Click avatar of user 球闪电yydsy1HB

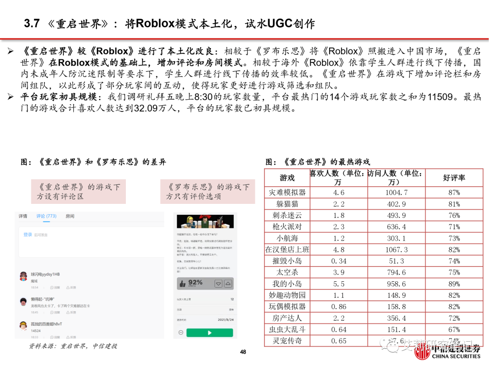point(24,276)
